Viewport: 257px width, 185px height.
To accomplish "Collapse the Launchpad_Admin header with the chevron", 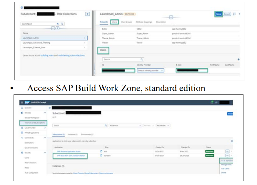I will point(171,17).
